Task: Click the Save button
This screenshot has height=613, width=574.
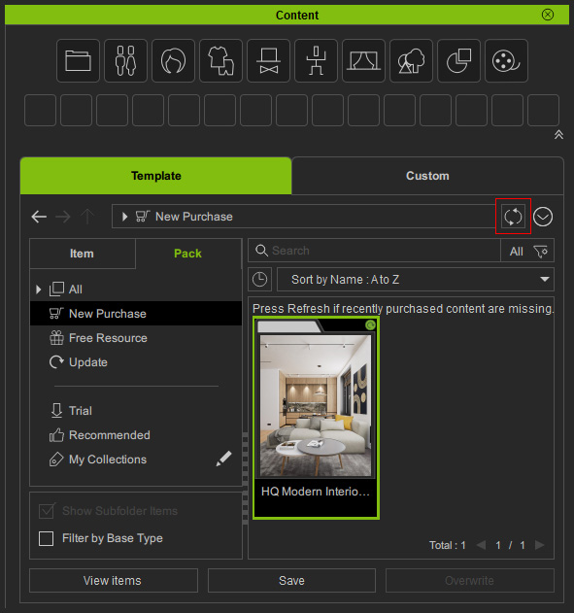Action: (291, 581)
